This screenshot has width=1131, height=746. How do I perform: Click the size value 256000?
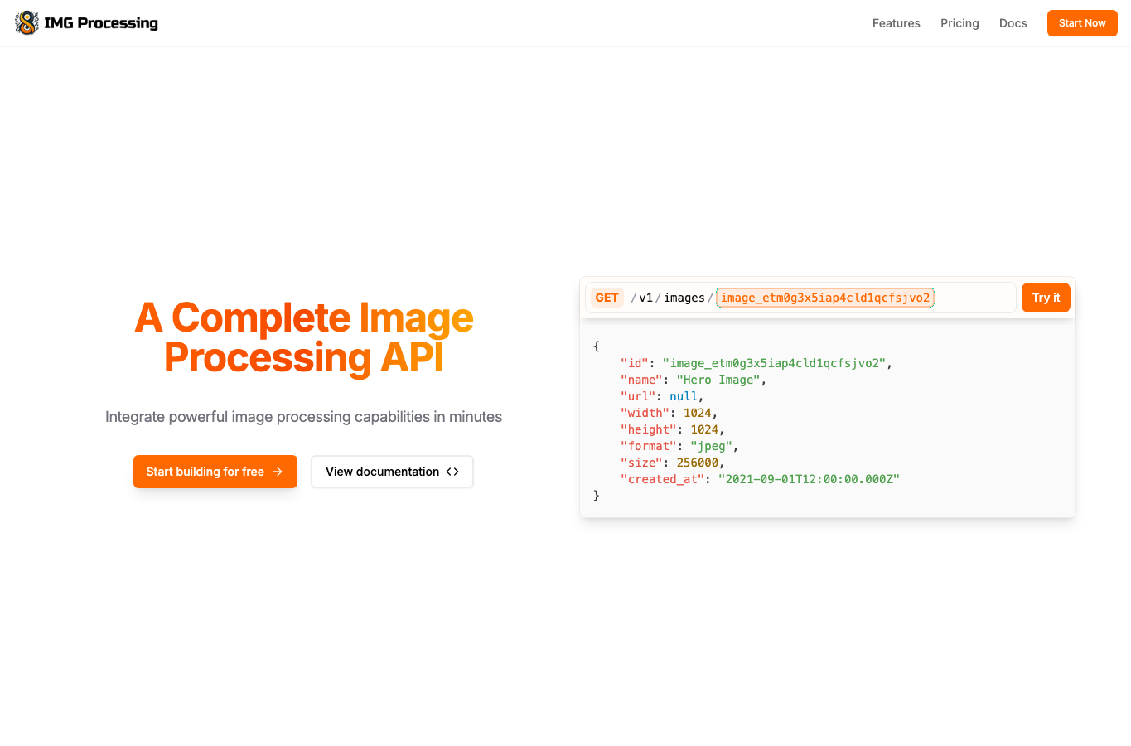(698, 463)
